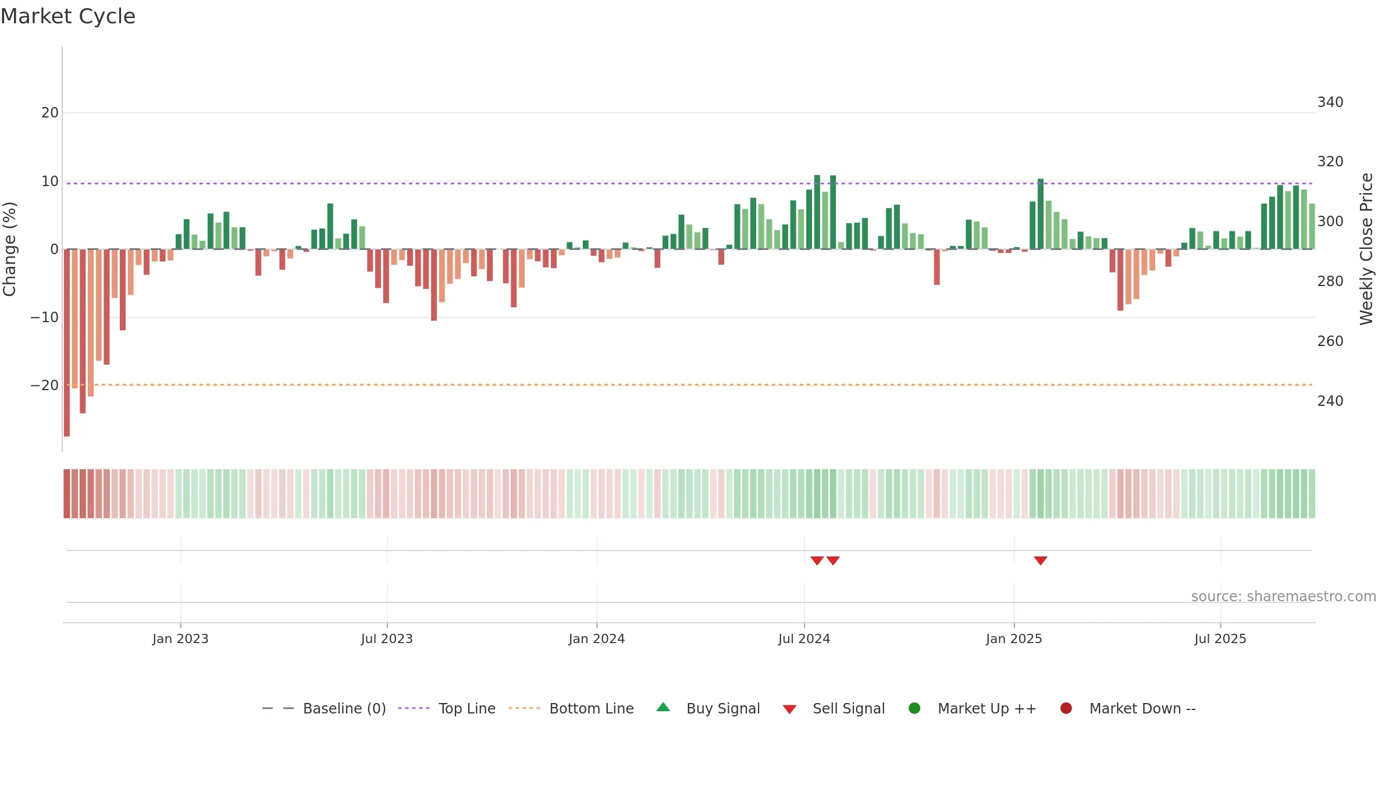Click the red Sell Signal triangle legend icon
Screen dimensions: 1396x785
789,709
